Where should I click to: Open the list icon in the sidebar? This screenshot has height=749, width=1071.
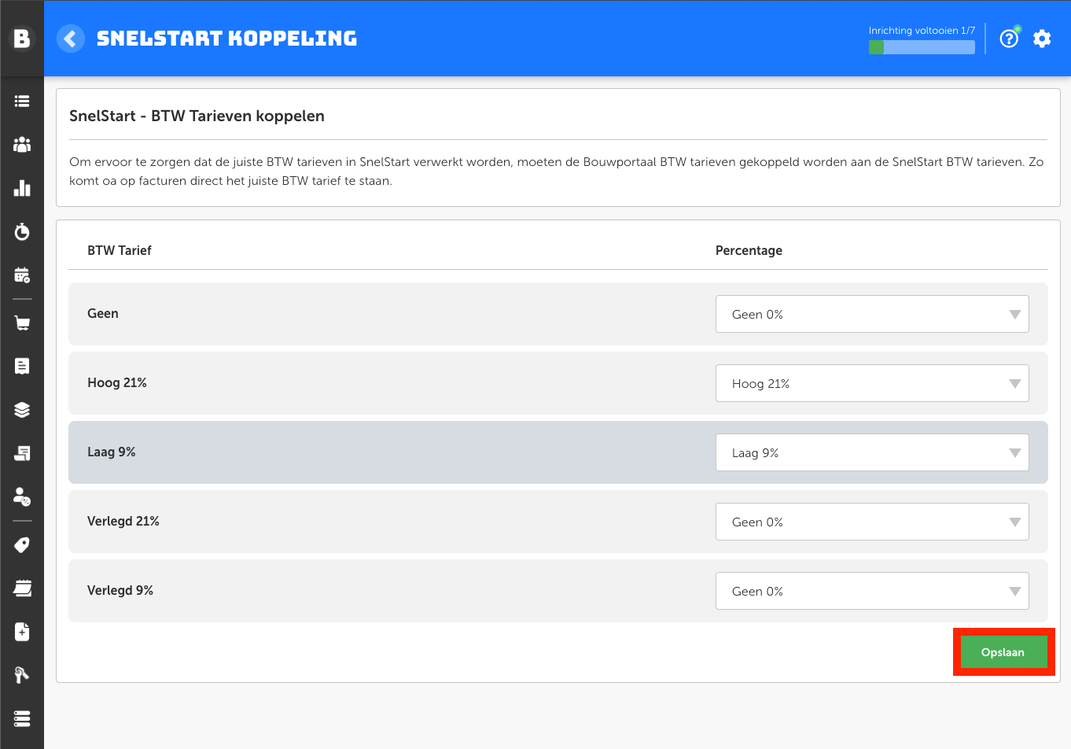[22, 101]
